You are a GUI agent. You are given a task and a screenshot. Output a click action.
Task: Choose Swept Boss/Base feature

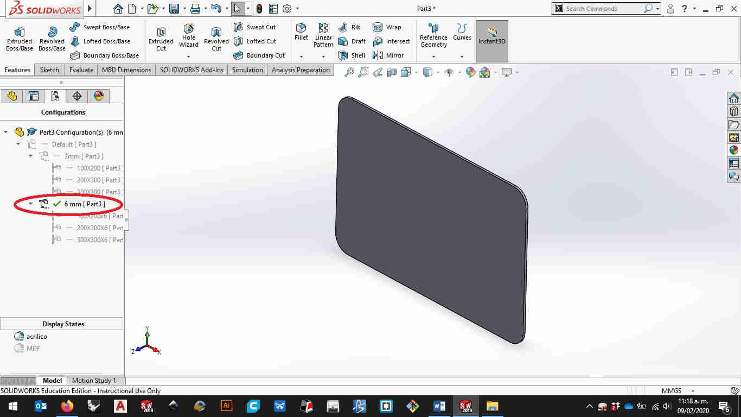100,27
